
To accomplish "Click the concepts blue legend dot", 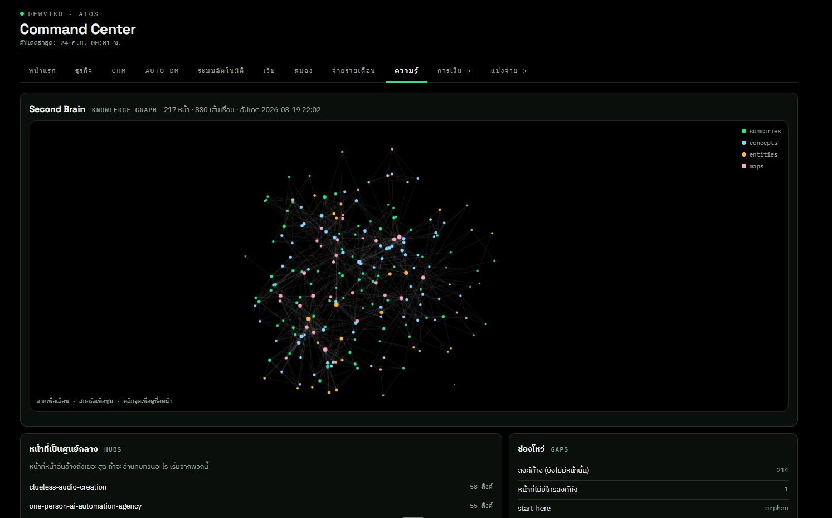I will click(x=743, y=143).
